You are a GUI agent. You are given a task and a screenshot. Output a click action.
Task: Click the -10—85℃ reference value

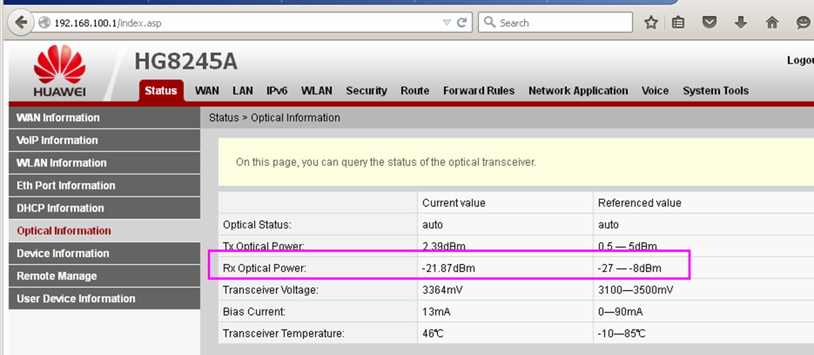pyautogui.click(x=622, y=333)
